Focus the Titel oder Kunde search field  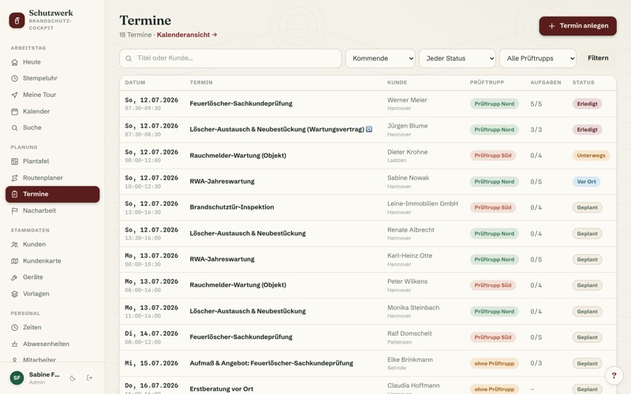[x=230, y=58]
